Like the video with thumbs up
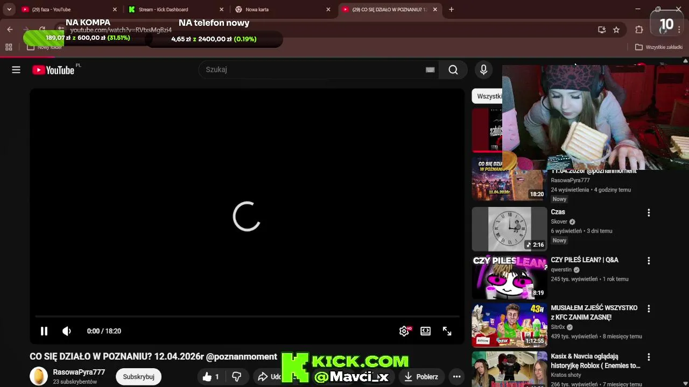689x387 pixels. (x=211, y=377)
